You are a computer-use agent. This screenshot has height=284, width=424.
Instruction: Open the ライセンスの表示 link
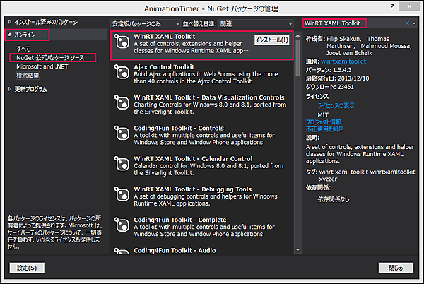[x=336, y=105]
